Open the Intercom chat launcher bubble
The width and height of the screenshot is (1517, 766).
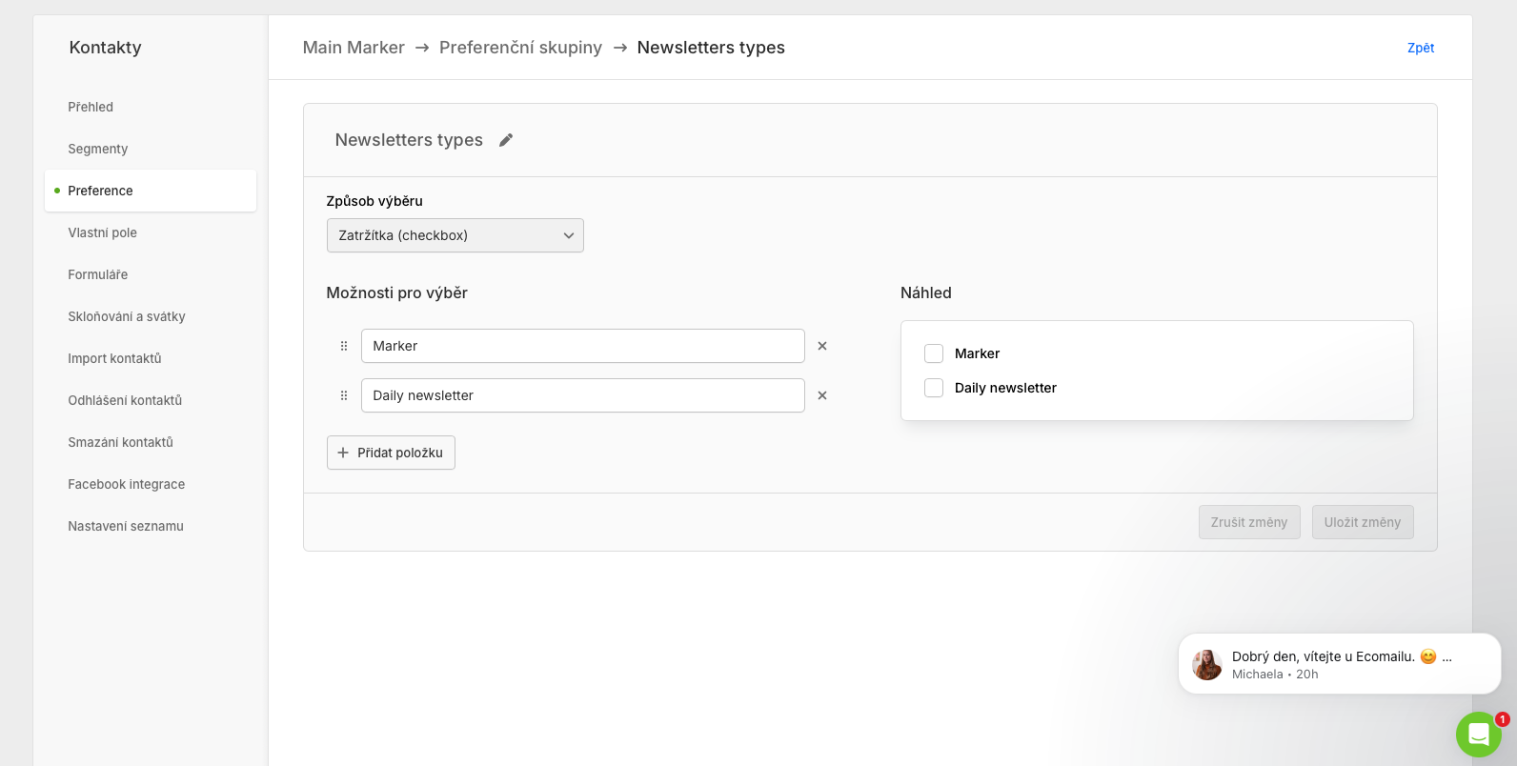coord(1478,735)
